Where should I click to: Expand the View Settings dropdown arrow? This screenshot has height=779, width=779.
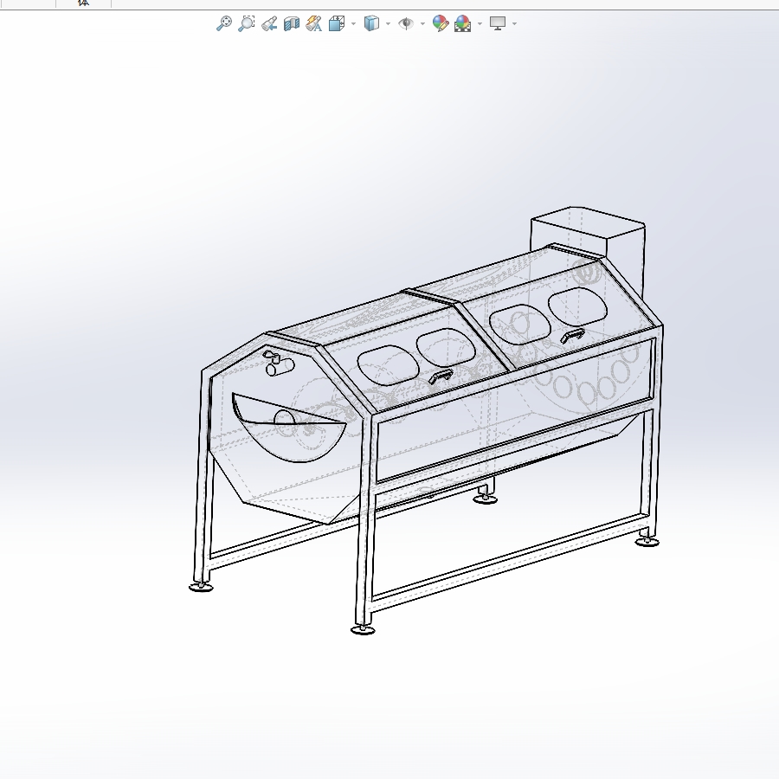[x=514, y=24]
